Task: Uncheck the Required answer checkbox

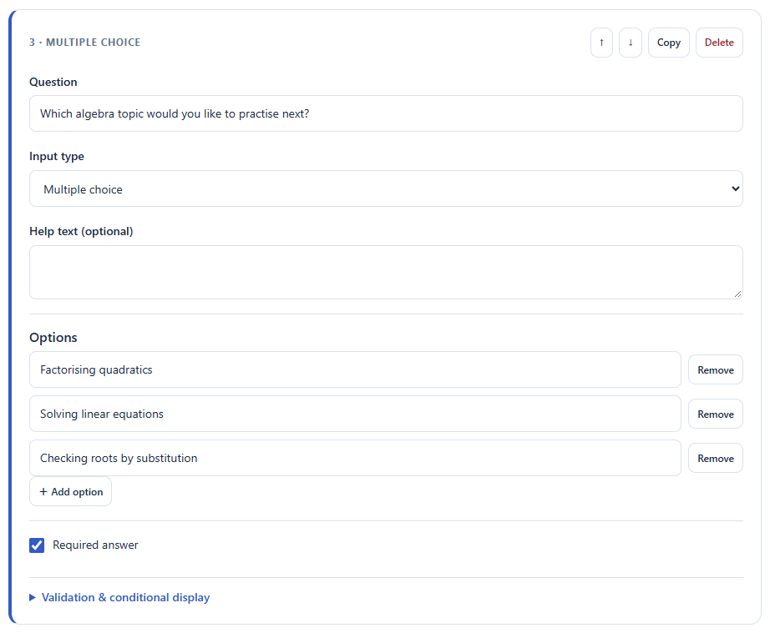Action: click(x=37, y=545)
